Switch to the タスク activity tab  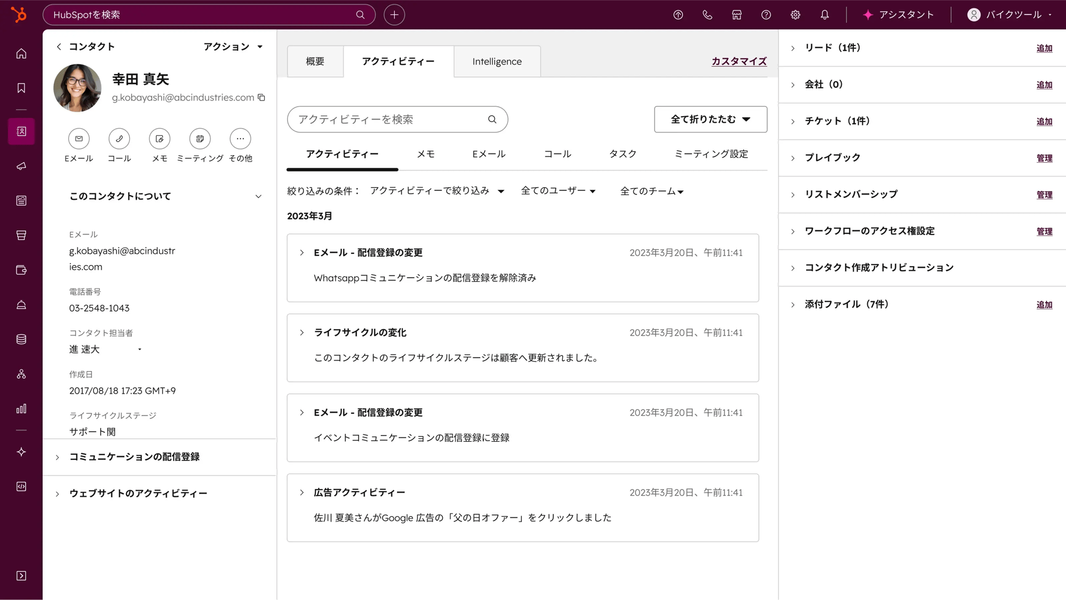(622, 154)
